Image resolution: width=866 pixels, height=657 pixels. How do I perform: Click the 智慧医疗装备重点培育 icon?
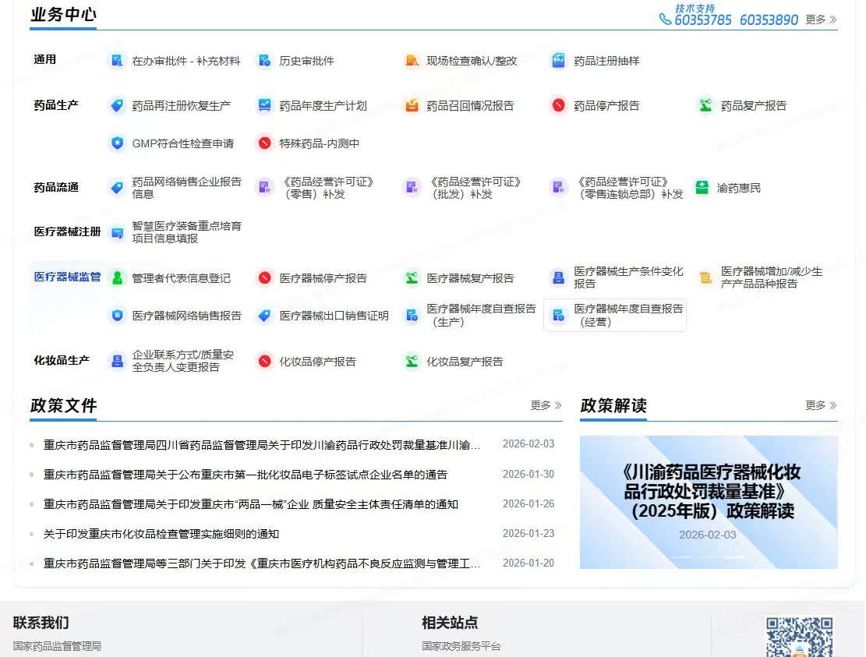(x=117, y=233)
